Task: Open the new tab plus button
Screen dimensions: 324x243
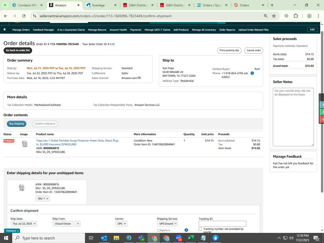Action: coord(272,5)
